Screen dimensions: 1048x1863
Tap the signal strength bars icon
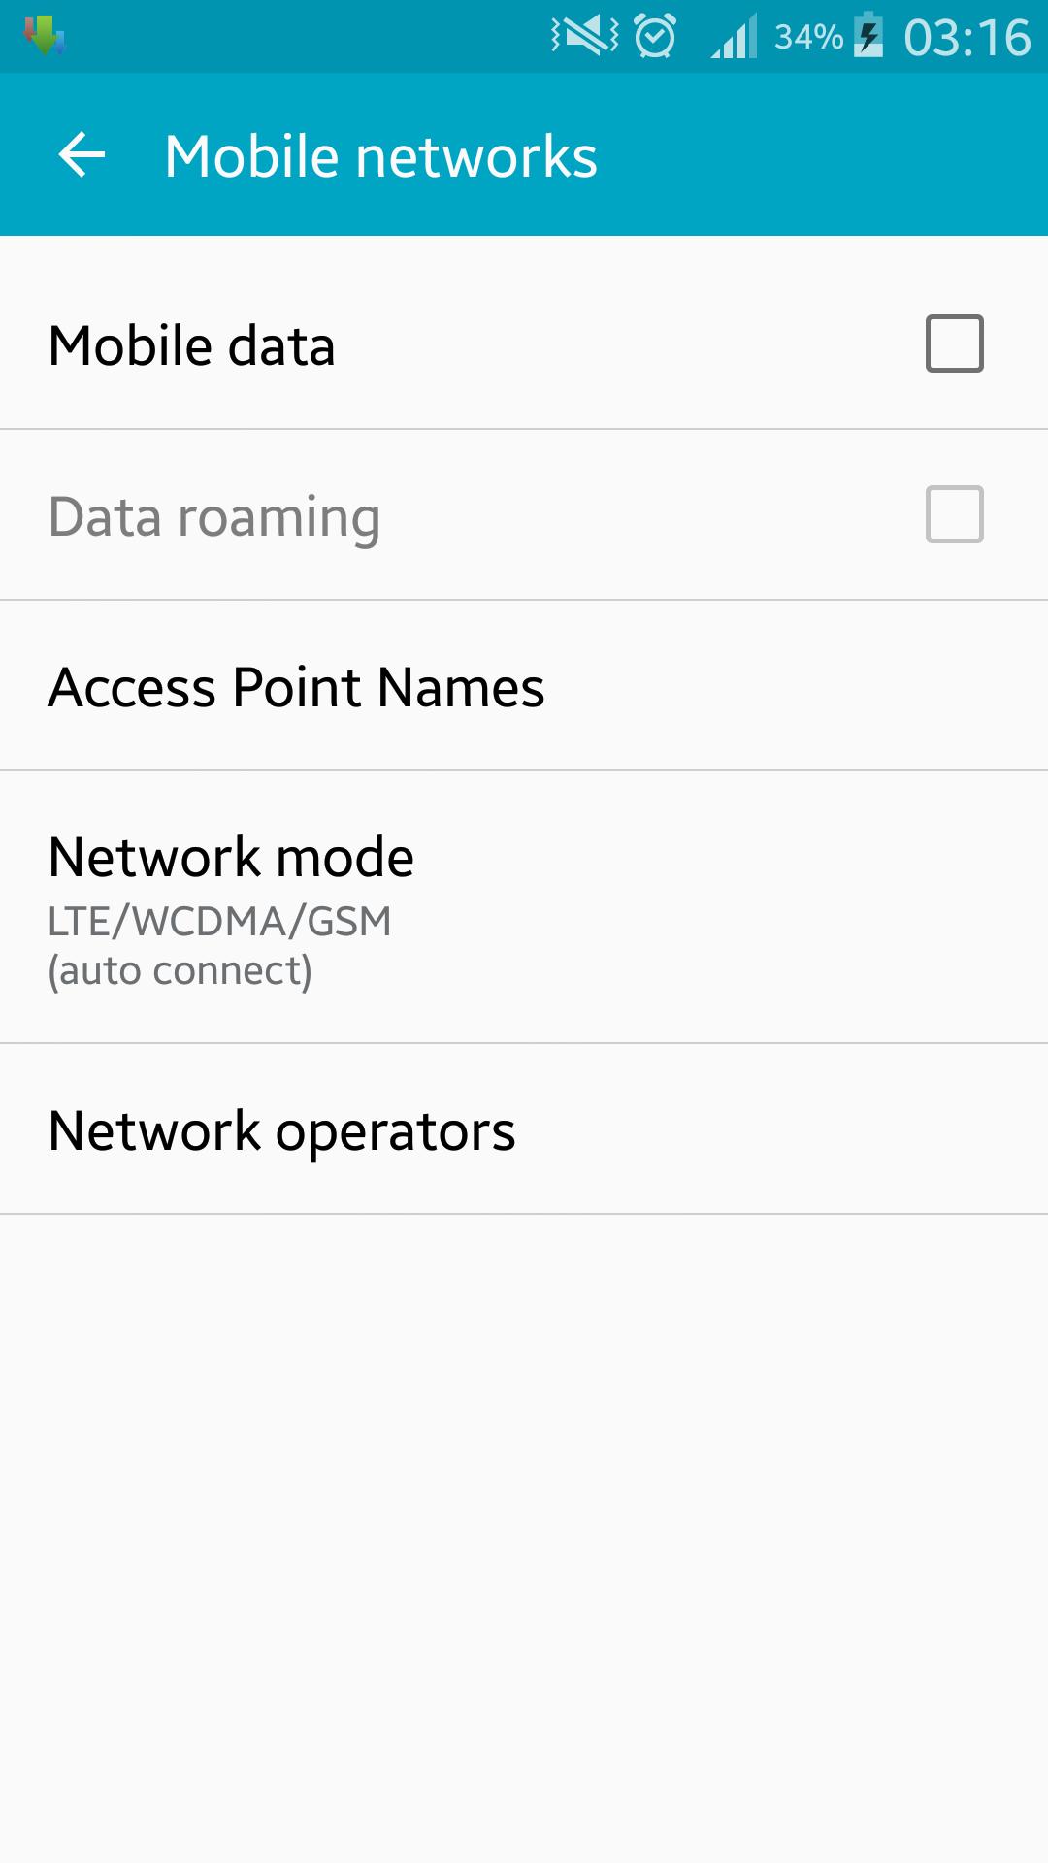coord(734,37)
